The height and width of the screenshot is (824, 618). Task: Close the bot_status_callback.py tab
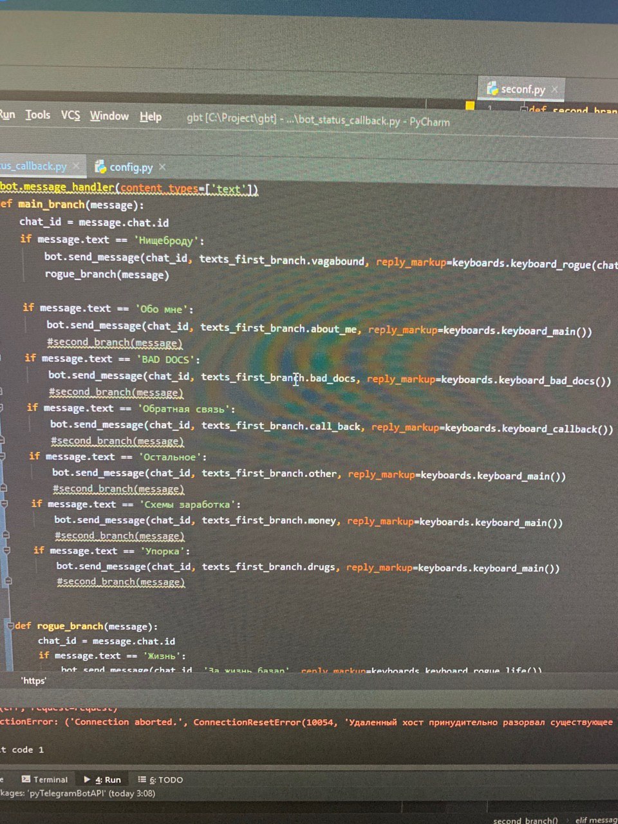click(77, 166)
